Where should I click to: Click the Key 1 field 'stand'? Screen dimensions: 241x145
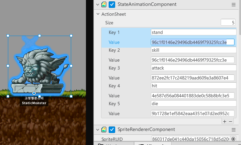point(194,32)
